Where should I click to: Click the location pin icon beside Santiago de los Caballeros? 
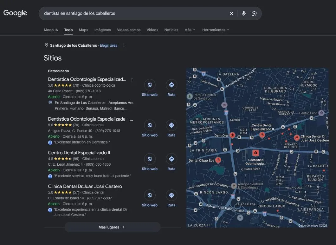tap(46, 45)
